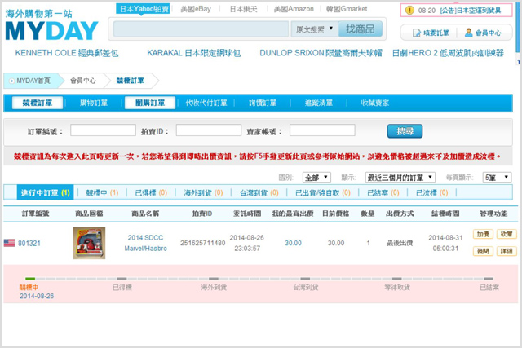The image size is (522, 348).
Task: Click the US flag icon beside order 801321
Action: pos(9,243)
